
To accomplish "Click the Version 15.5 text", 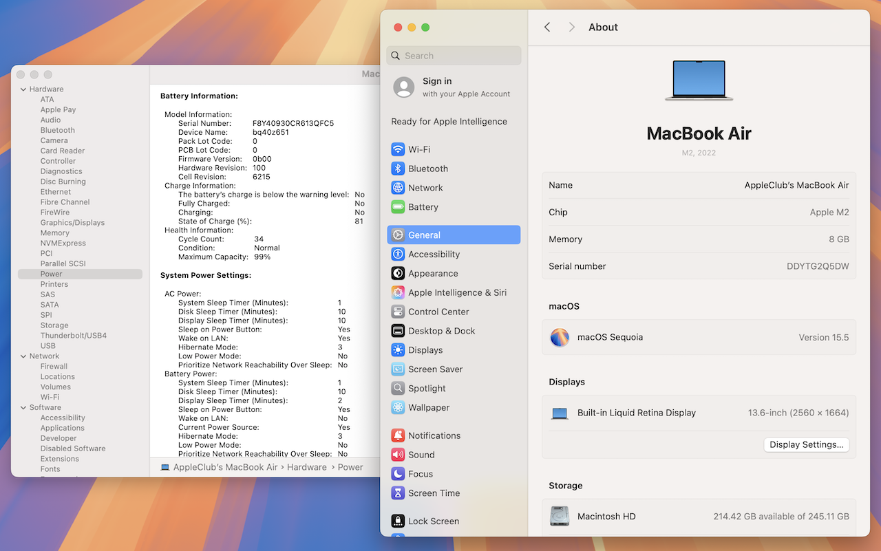I will [x=824, y=338].
